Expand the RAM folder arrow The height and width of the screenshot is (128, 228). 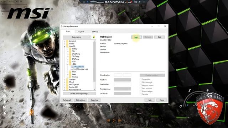click(67, 72)
